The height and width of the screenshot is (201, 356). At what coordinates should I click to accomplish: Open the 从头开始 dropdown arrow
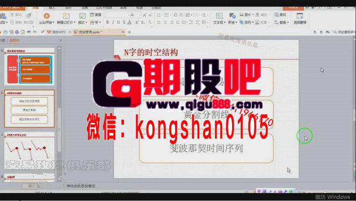click(53, 23)
